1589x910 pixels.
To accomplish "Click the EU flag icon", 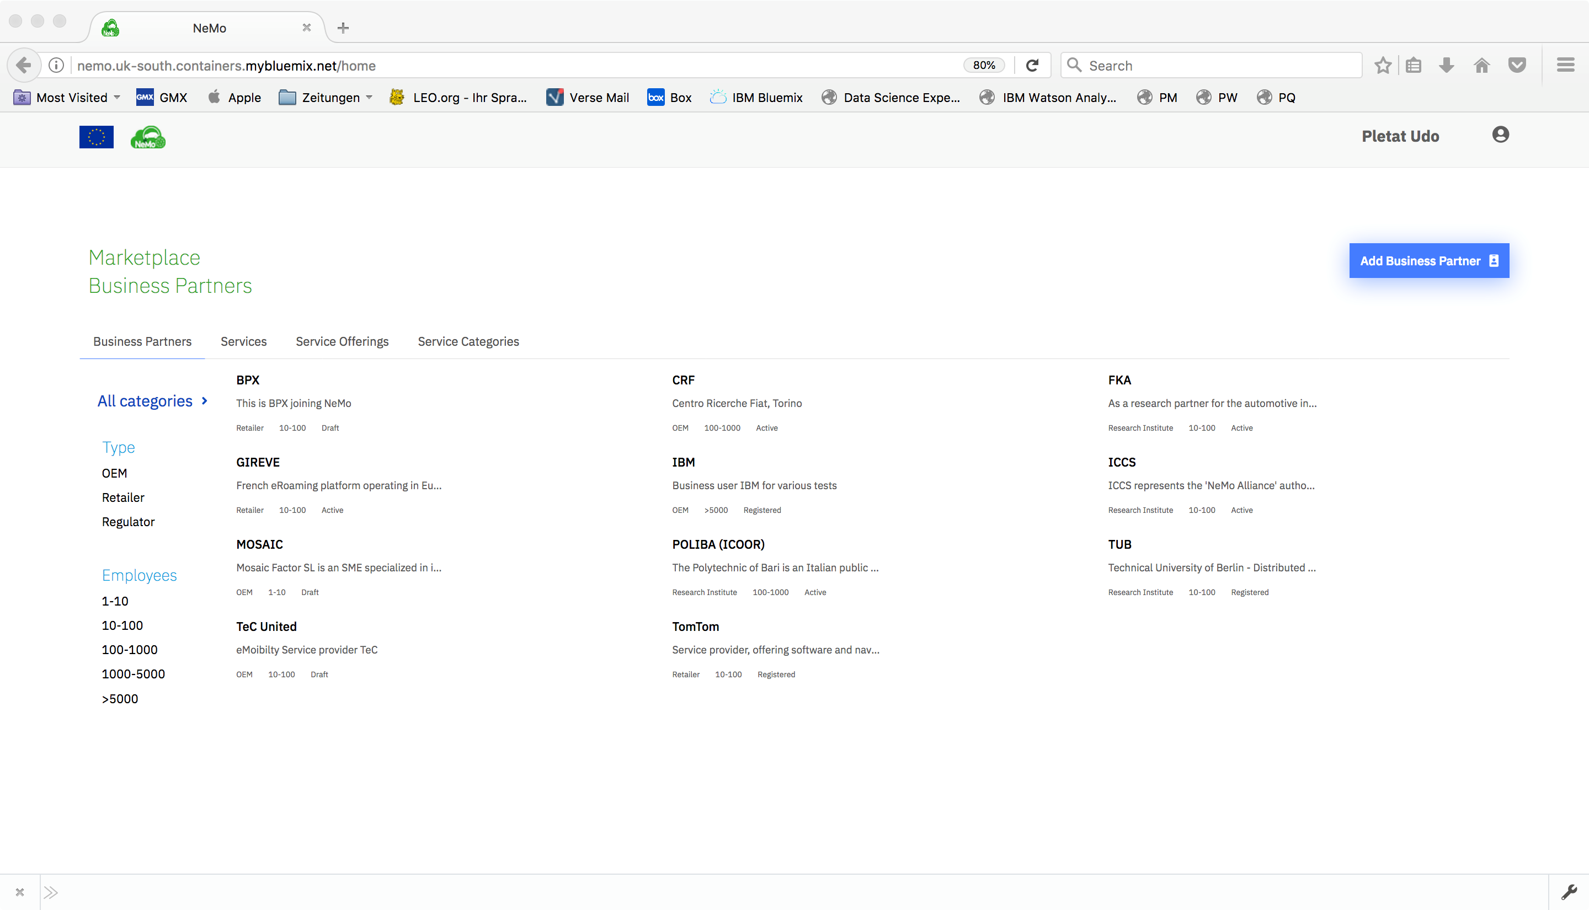I will pos(96,137).
